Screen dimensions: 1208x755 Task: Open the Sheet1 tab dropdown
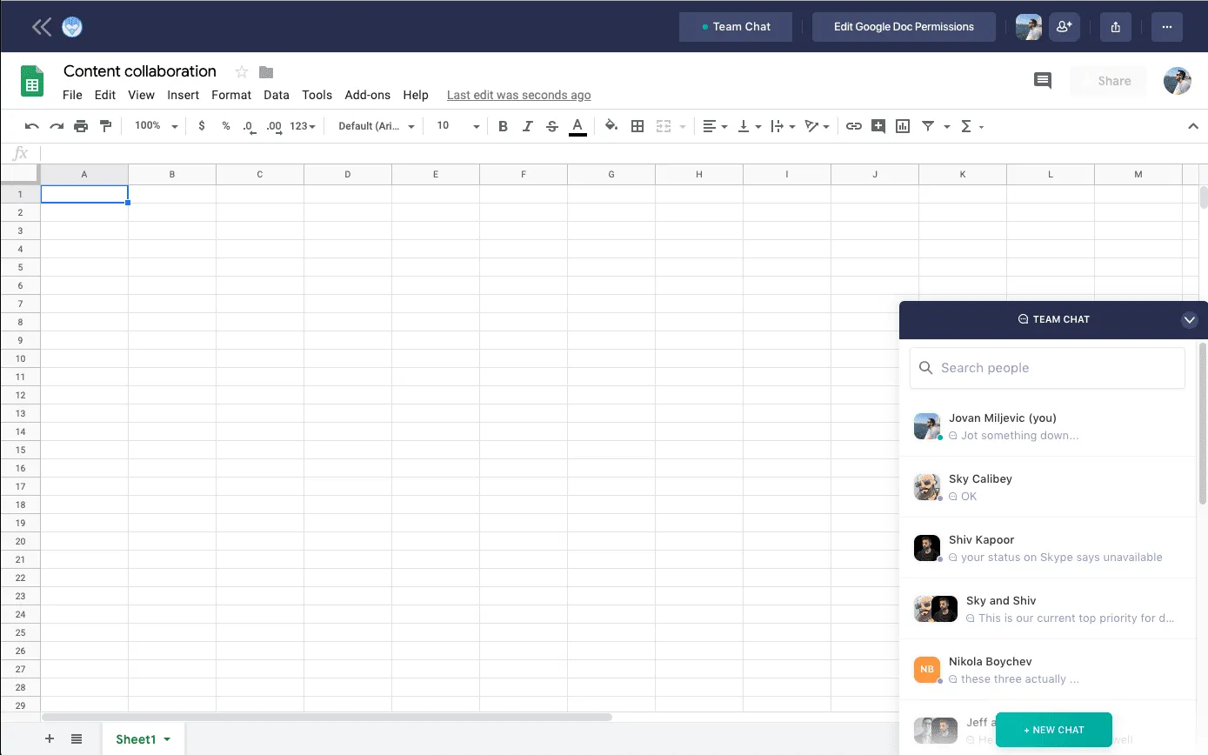(x=166, y=738)
